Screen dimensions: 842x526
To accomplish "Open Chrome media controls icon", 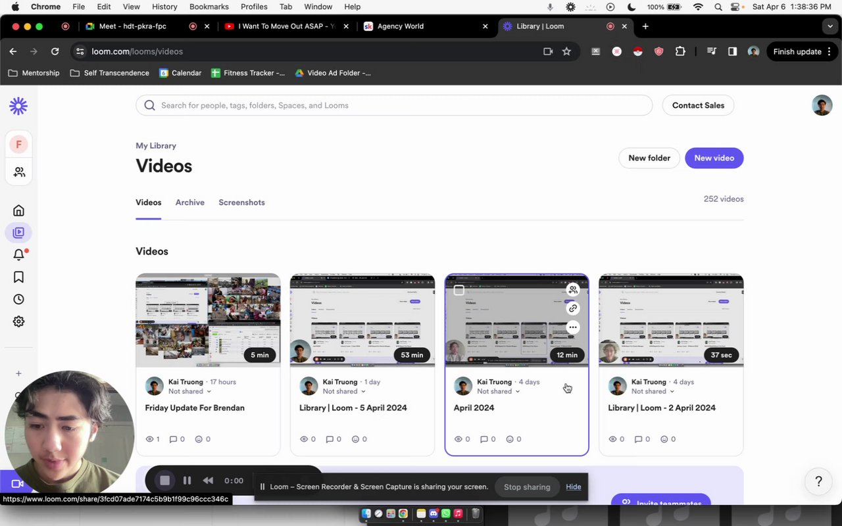I will click(711, 51).
